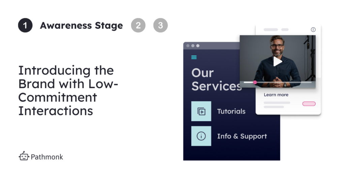
Task: Click the Info & Support icon tile
Action: tap(201, 136)
